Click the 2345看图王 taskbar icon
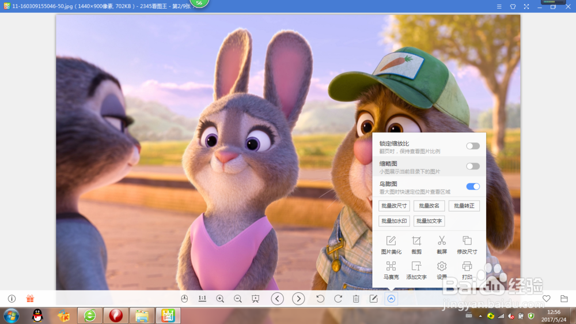The height and width of the screenshot is (324, 576). [x=168, y=315]
